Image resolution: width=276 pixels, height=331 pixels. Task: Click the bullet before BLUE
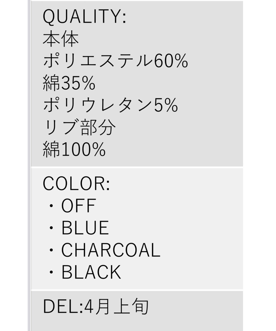[x=51, y=228]
